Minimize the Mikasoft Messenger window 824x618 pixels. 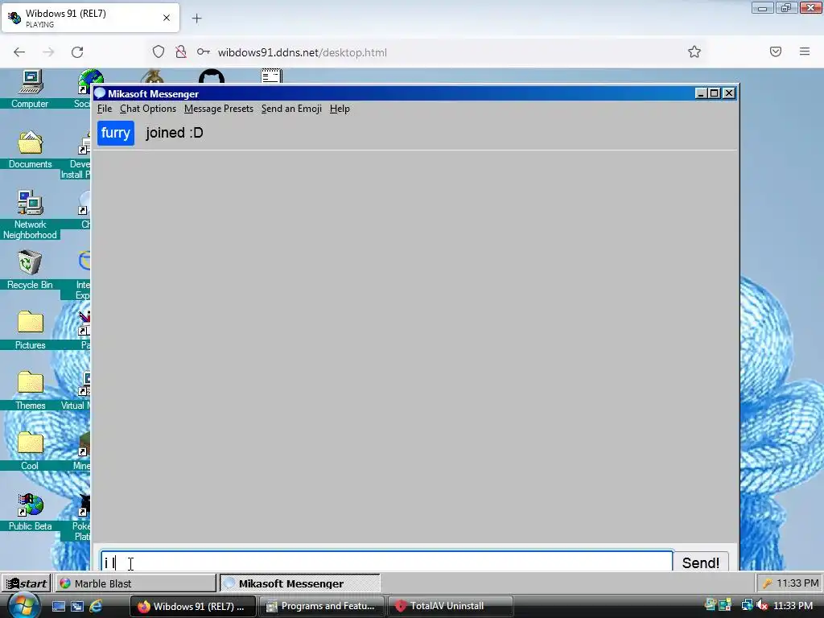701,93
